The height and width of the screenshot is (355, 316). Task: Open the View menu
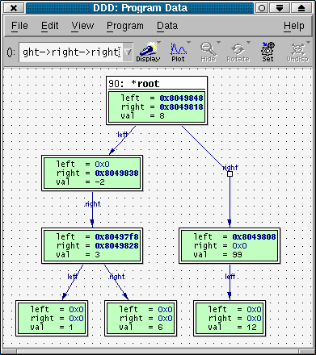click(x=82, y=26)
